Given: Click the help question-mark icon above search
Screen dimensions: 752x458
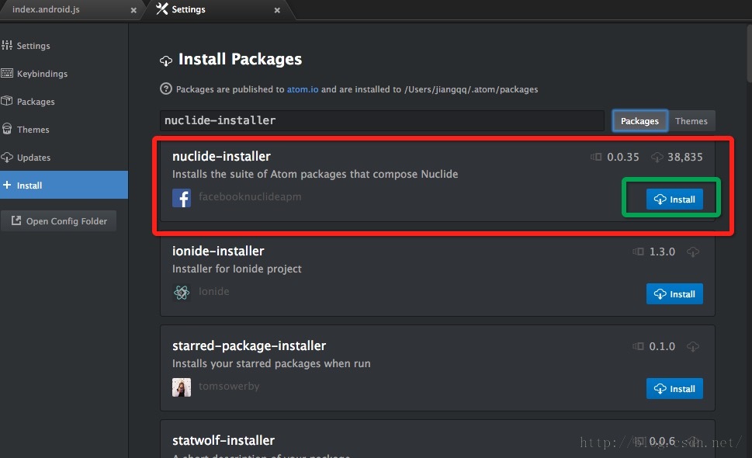Looking at the screenshot, I should (166, 88).
